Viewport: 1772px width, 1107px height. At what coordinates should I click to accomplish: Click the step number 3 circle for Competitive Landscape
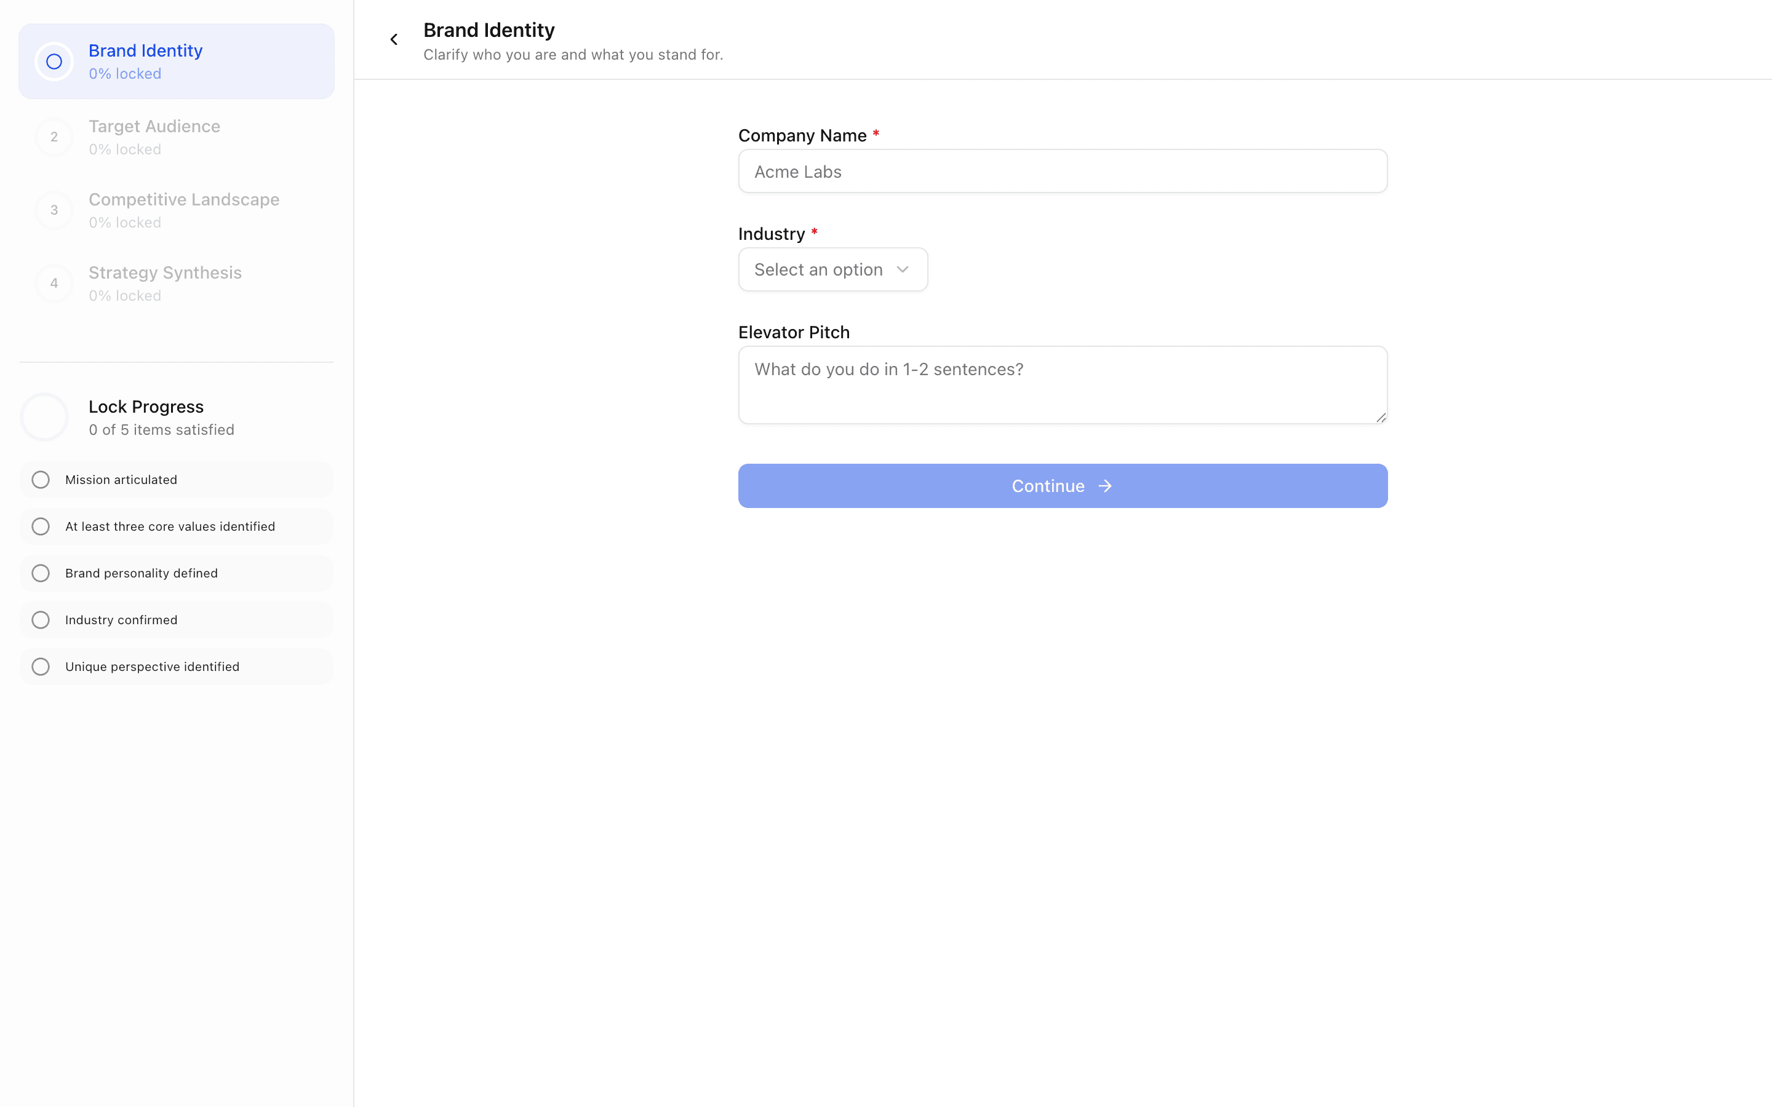[54, 210]
